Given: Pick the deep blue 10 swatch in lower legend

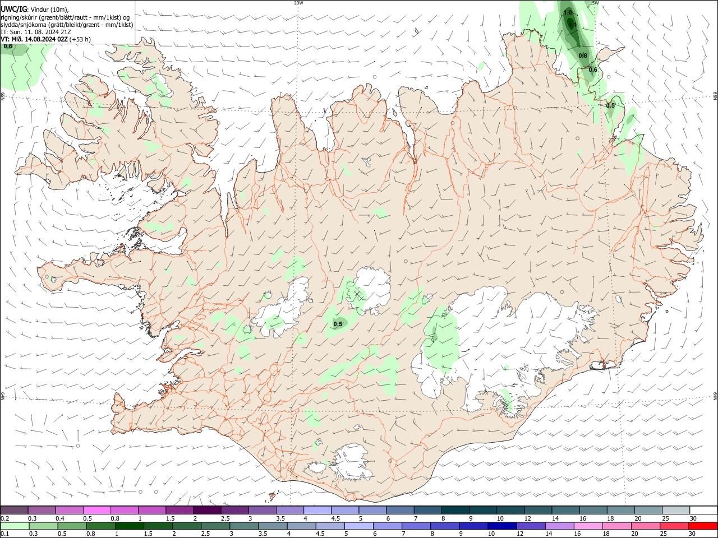Looking at the screenshot, I should [502, 526].
